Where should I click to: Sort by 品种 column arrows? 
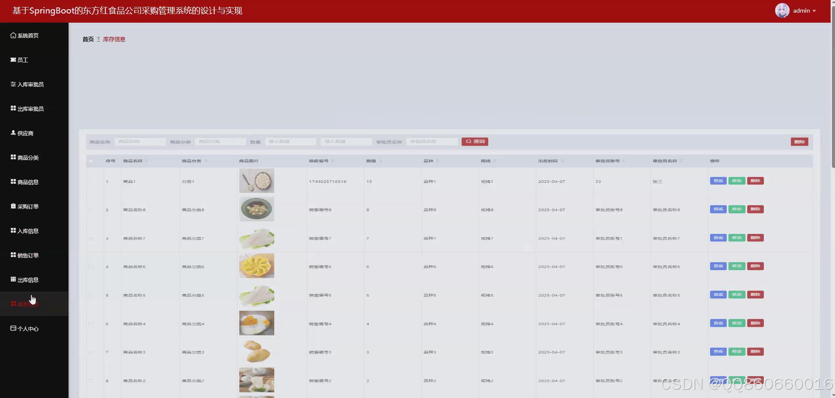438,161
